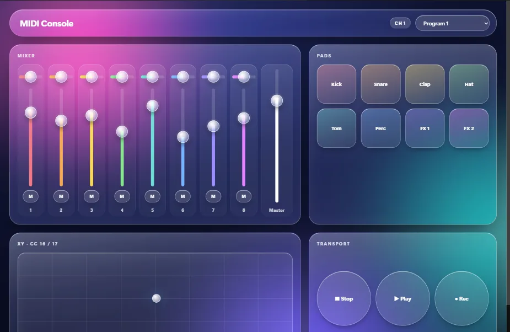This screenshot has height=332, width=510.
Task: Click channel 7 pan slider knob
Action: [x=213, y=77]
